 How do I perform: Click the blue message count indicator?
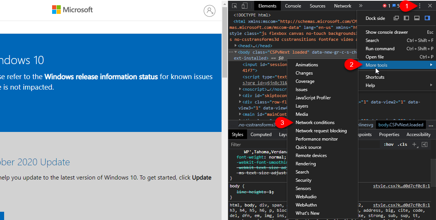click(396, 6)
